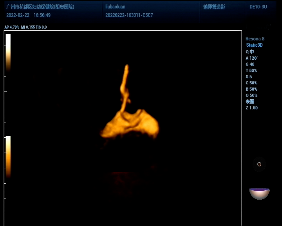Click the TIS 0.0 readout
This screenshot has height=226, width=282.
(x=42, y=27)
